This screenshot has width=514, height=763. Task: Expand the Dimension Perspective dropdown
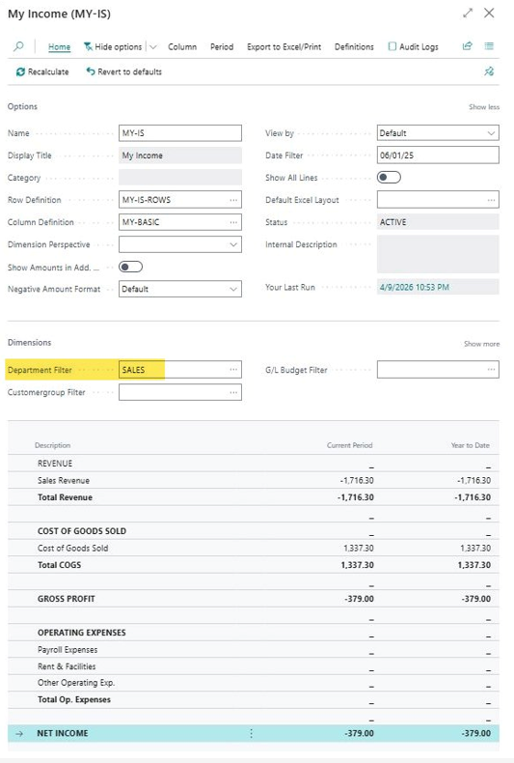[x=233, y=244]
